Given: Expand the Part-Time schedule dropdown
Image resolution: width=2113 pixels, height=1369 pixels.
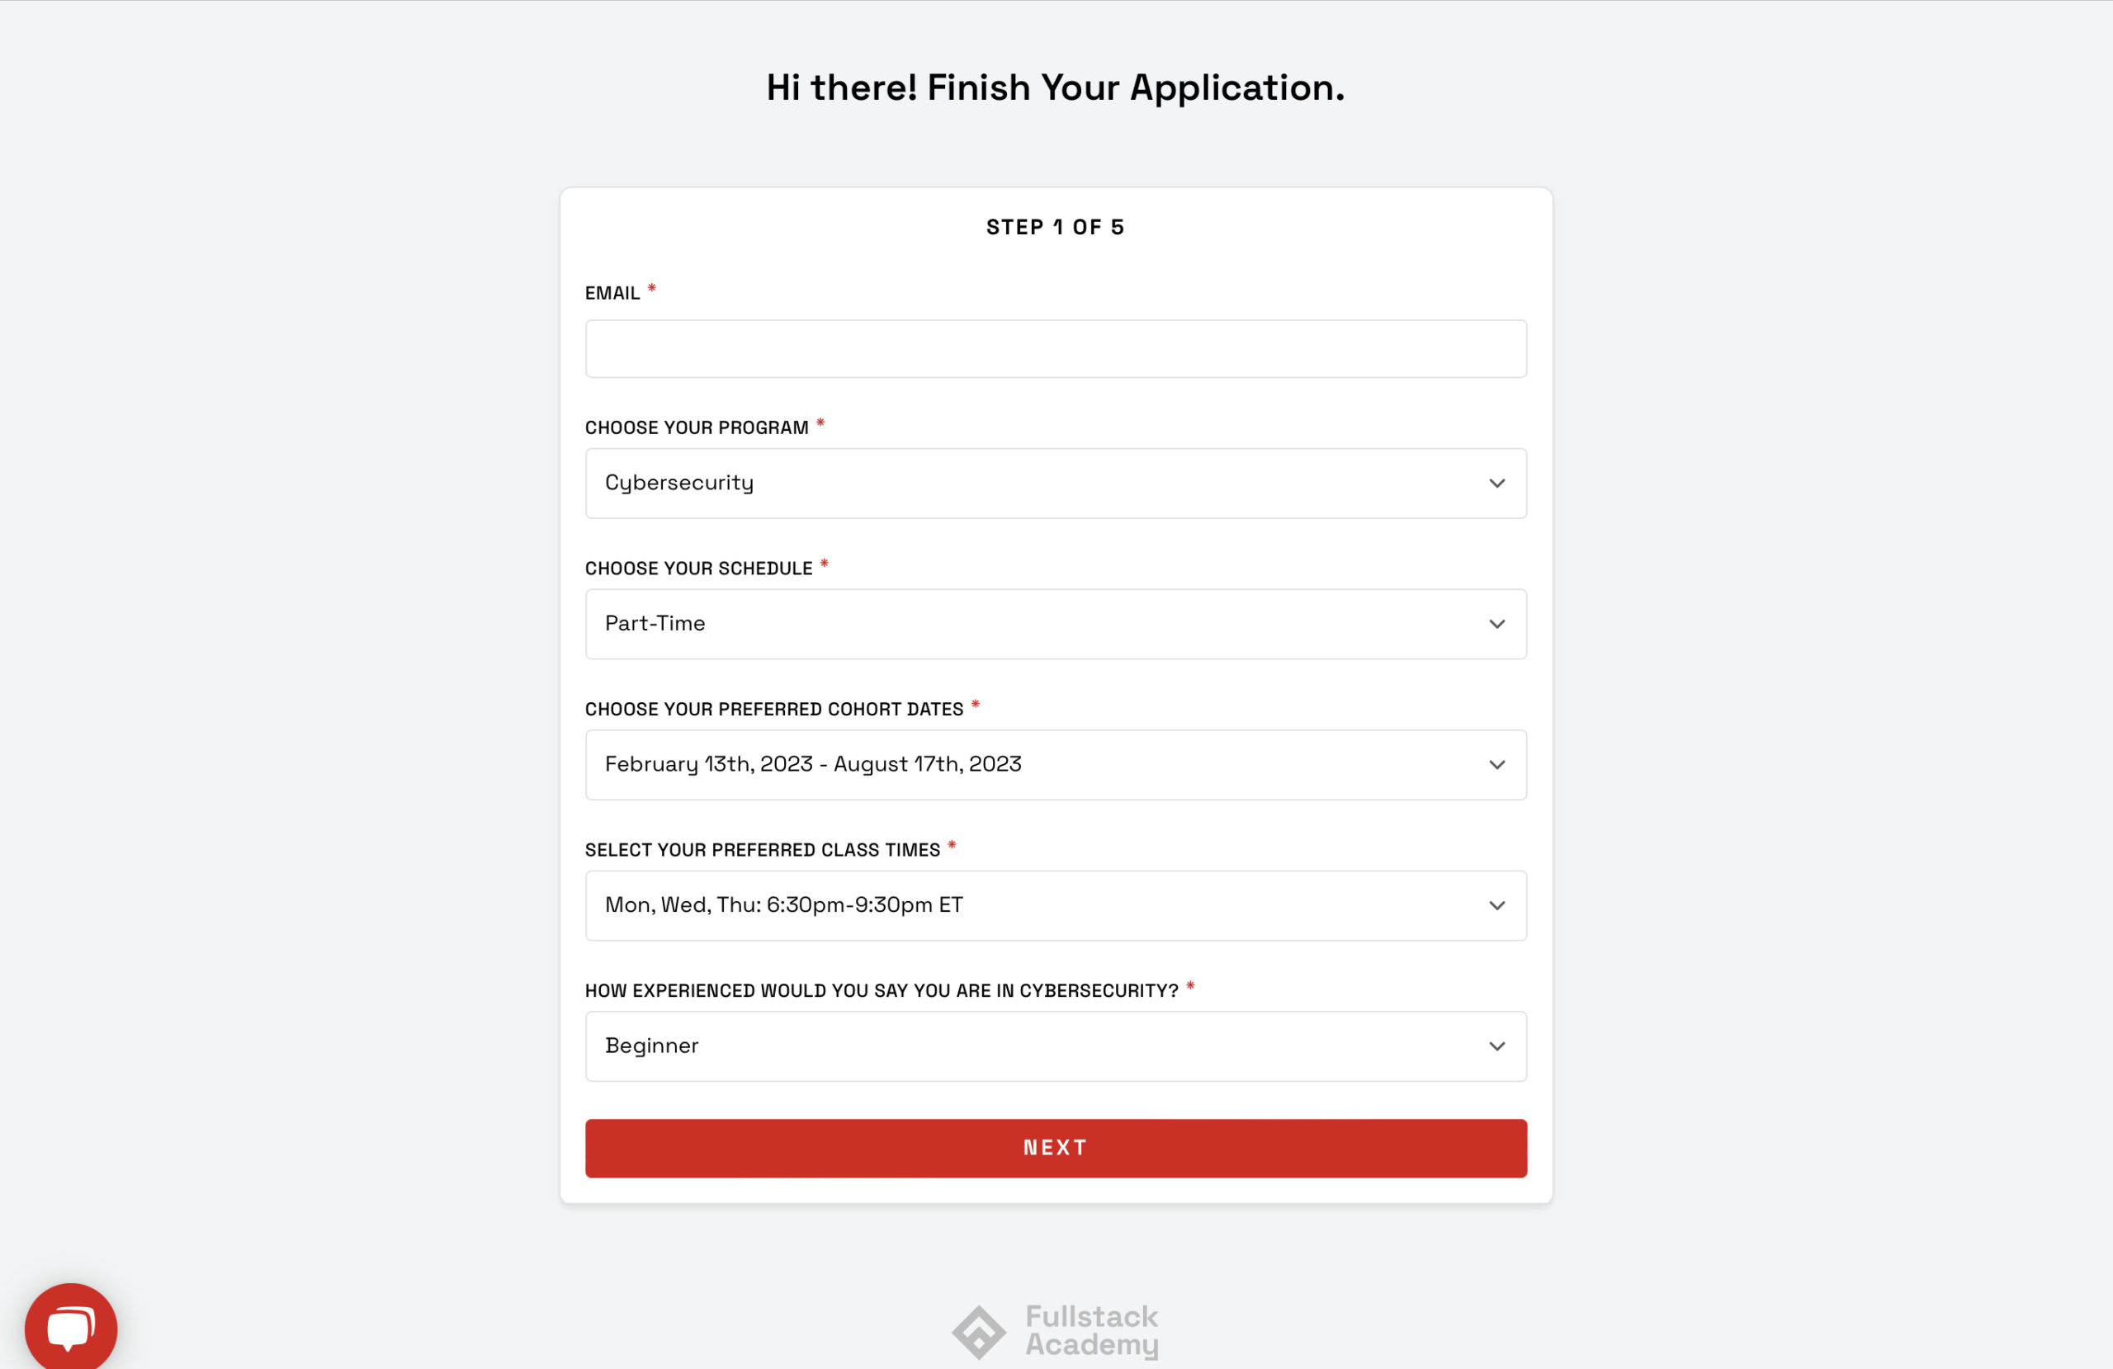Looking at the screenshot, I should [1055, 624].
